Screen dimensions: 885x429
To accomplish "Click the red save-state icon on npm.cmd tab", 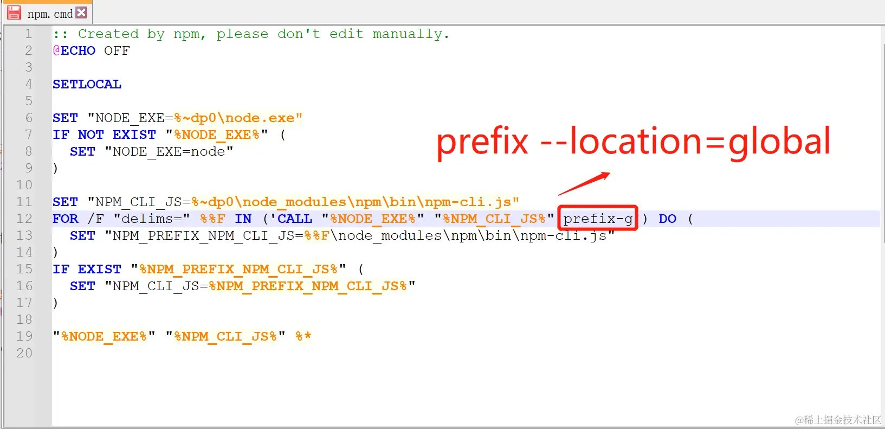I will [14, 12].
